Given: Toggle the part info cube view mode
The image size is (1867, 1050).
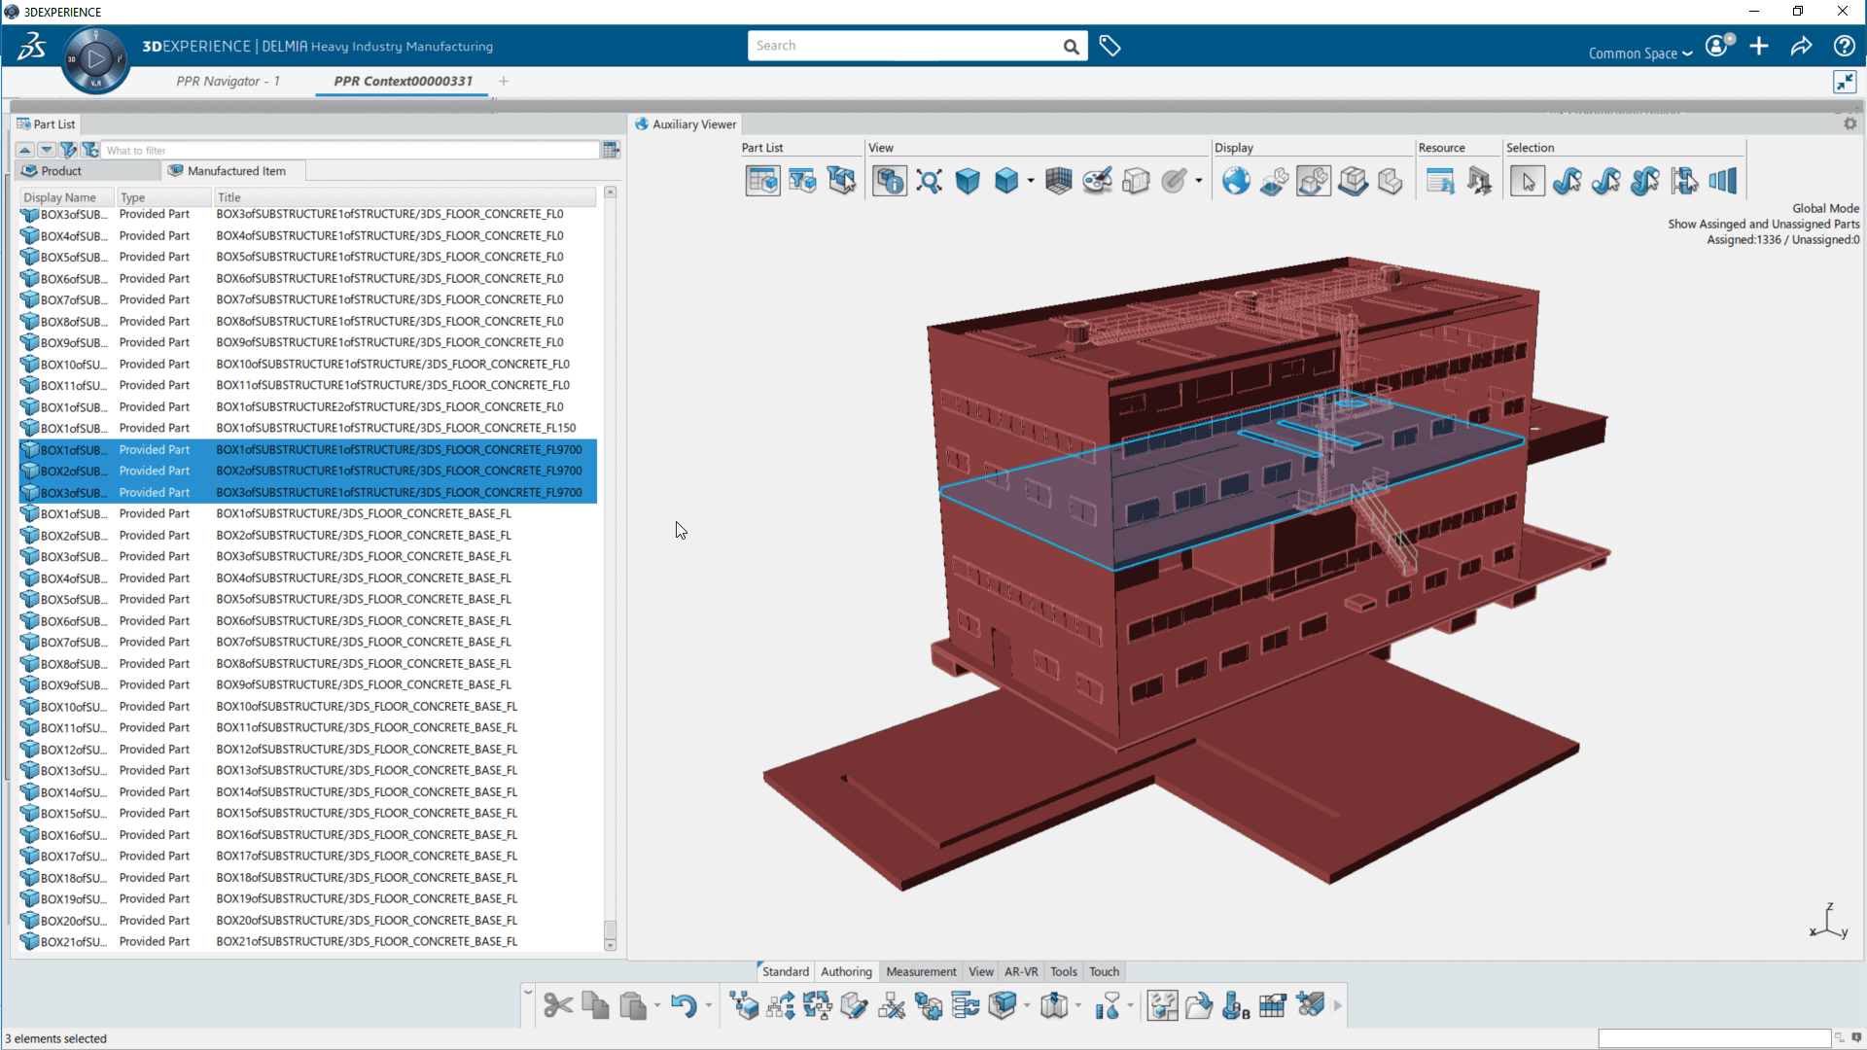Looking at the screenshot, I should (x=889, y=182).
